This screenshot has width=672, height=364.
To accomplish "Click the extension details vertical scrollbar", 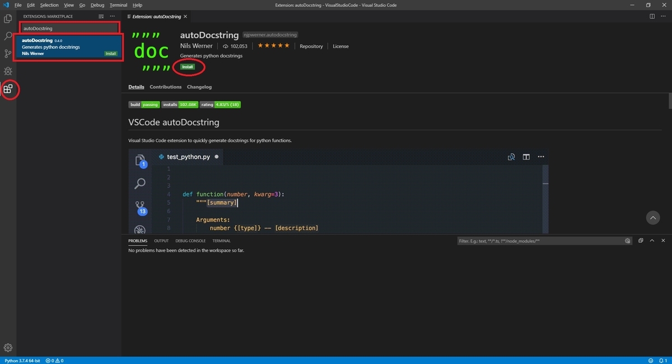I will click(670, 101).
